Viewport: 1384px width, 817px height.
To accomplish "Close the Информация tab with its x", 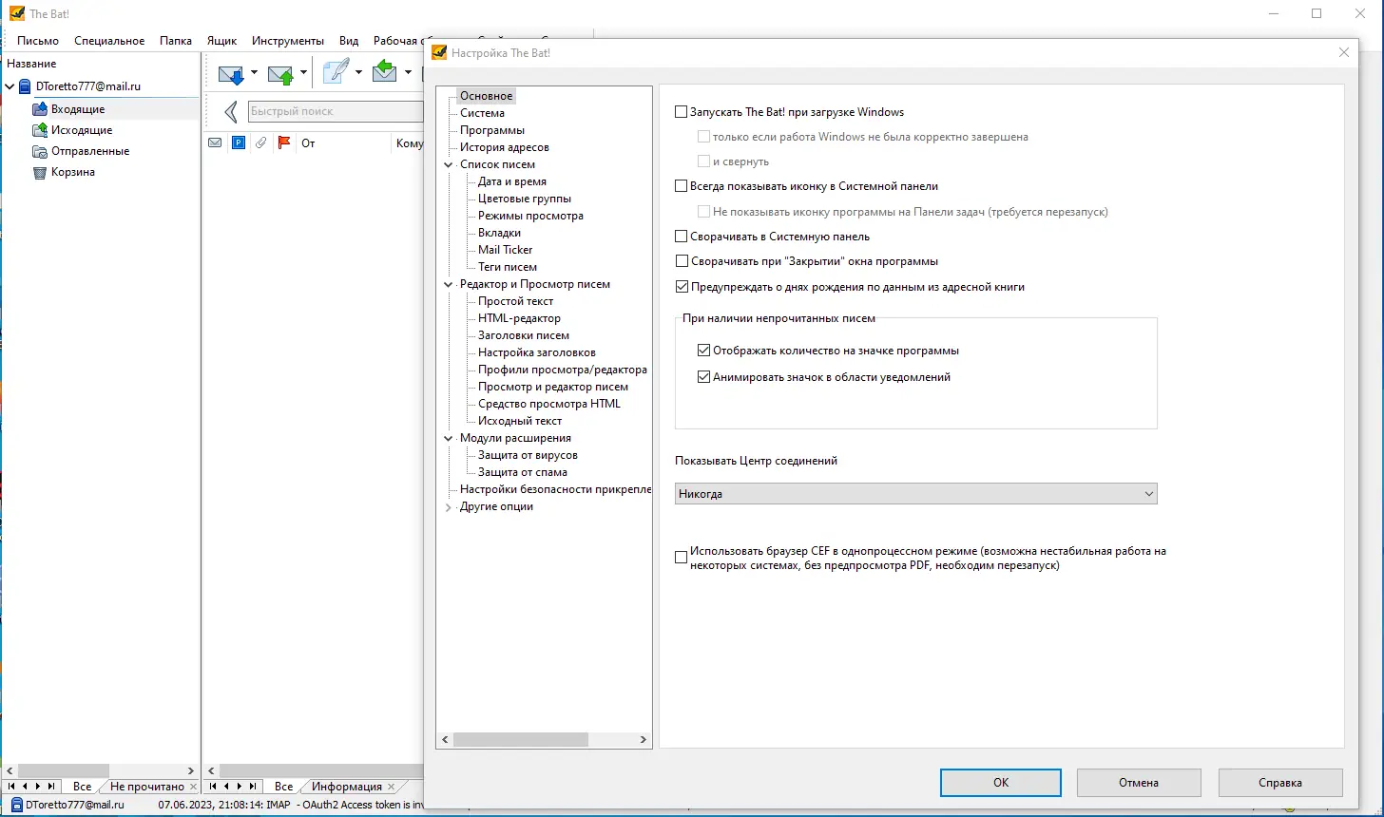I will pyautogui.click(x=391, y=787).
